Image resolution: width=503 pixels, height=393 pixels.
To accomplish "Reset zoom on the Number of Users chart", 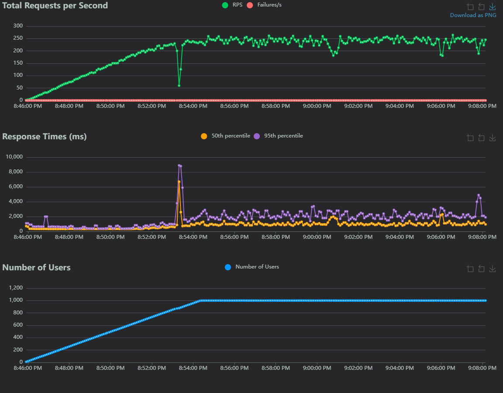I will (x=481, y=269).
